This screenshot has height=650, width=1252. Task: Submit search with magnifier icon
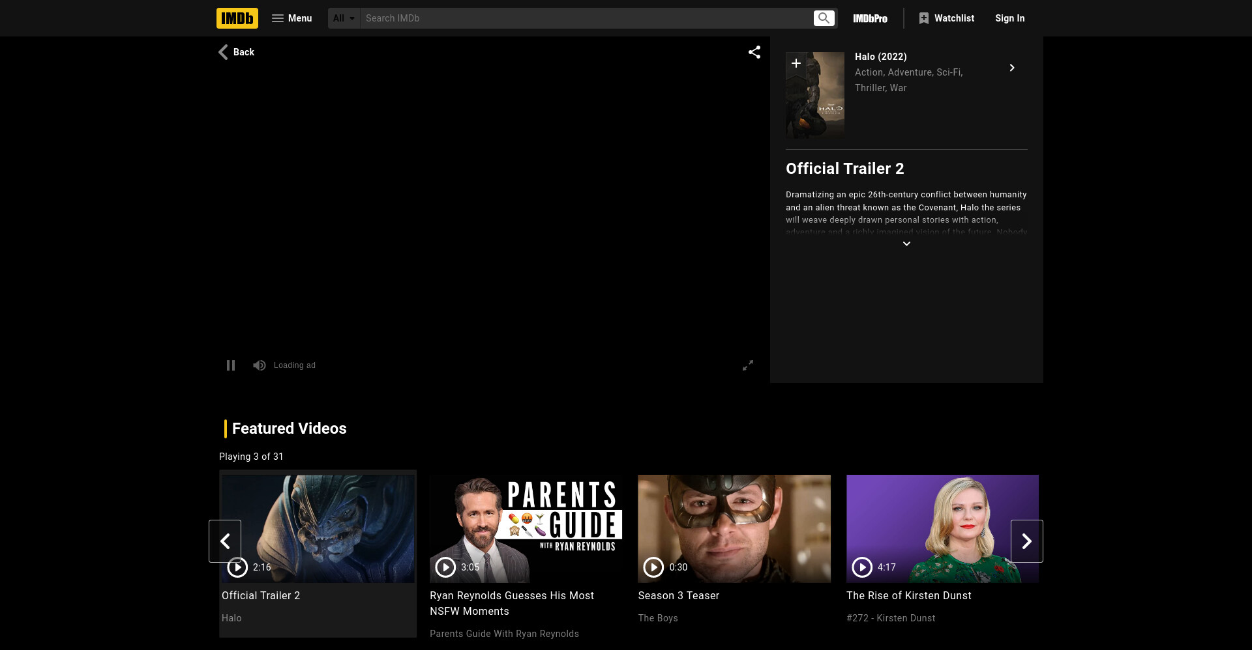point(824,18)
